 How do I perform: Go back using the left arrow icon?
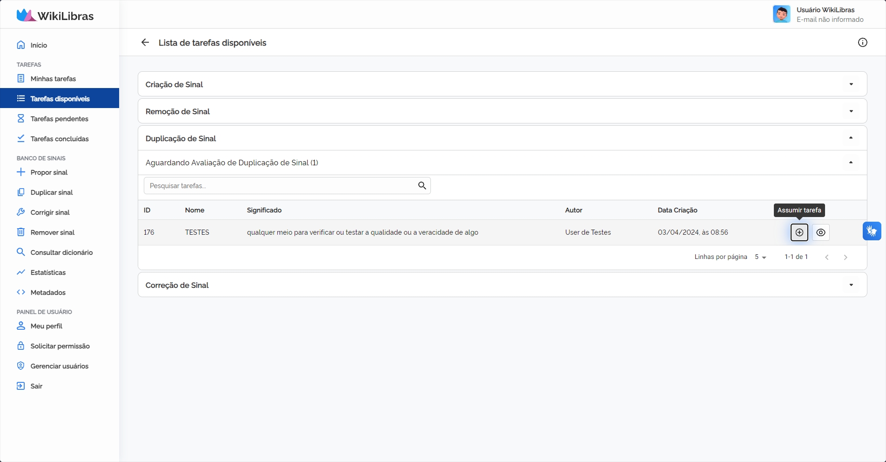click(145, 43)
